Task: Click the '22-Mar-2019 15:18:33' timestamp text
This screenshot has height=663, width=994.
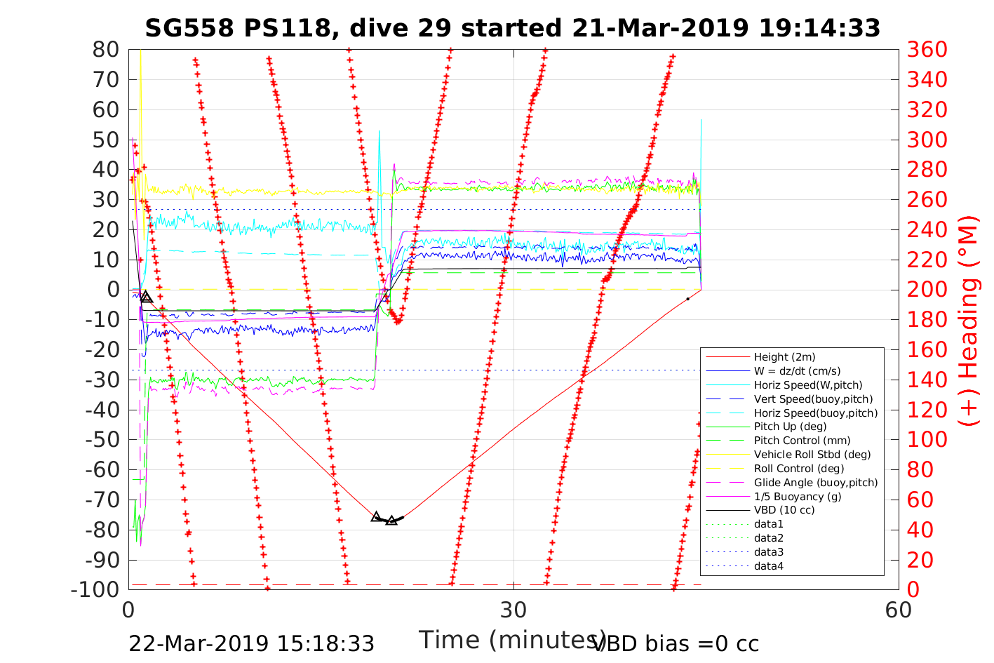Action: coord(252,643)
